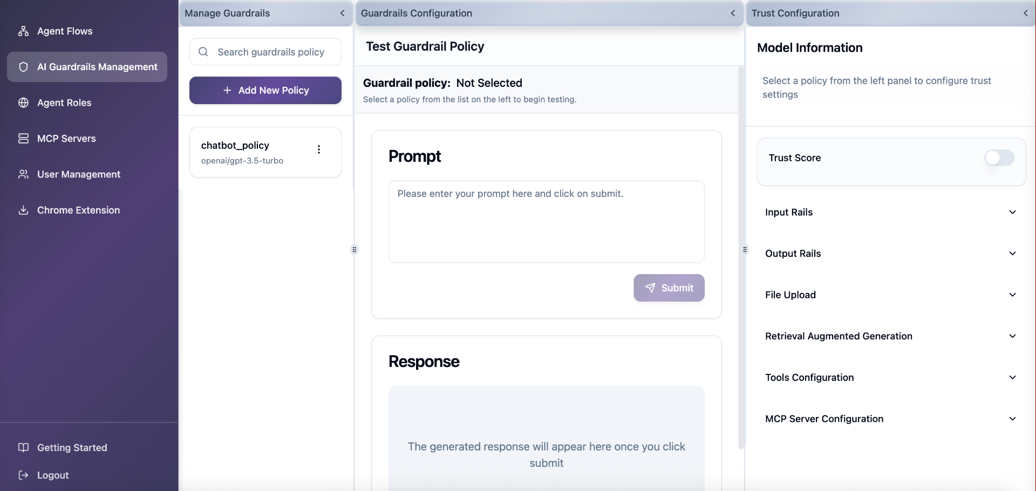Select the User Management icon

point(24,174)
